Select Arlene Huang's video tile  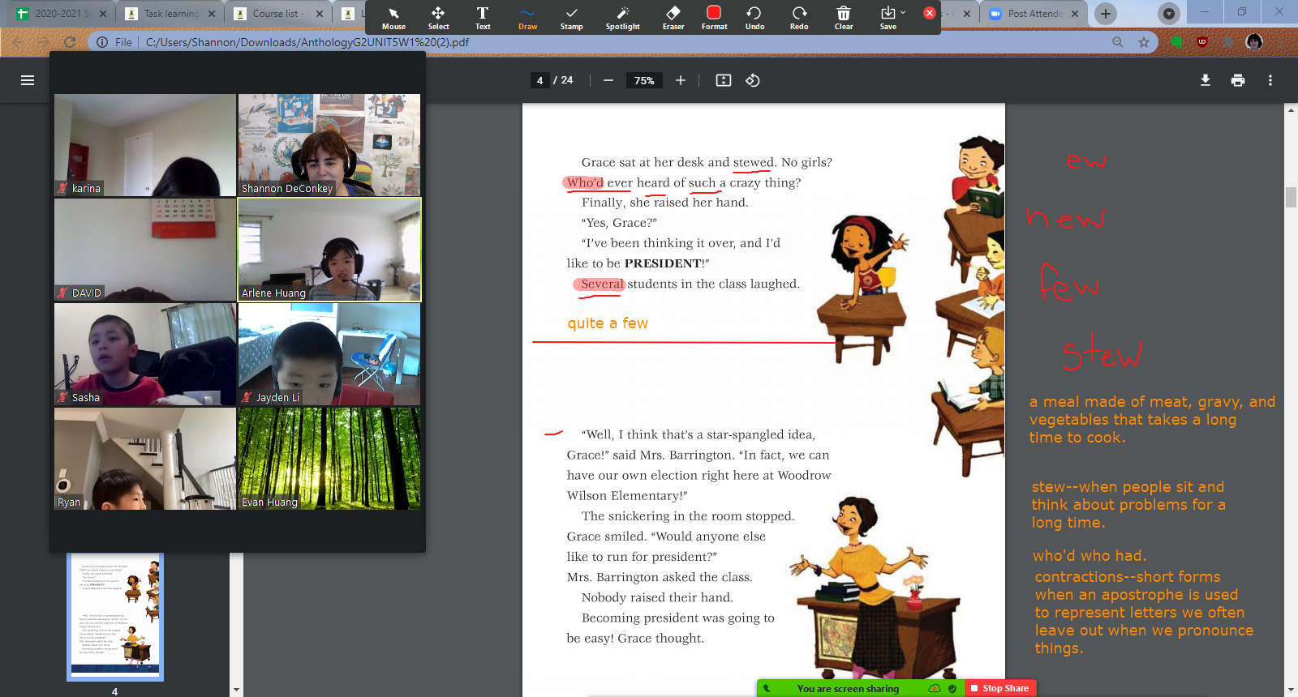tap(329, 250)
